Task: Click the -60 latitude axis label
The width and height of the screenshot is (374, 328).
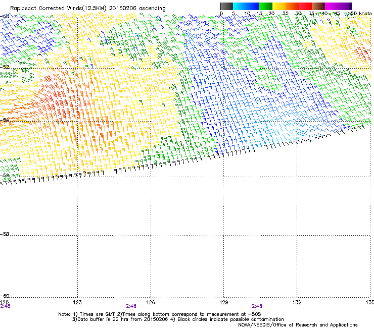Action: coord(5,296)
